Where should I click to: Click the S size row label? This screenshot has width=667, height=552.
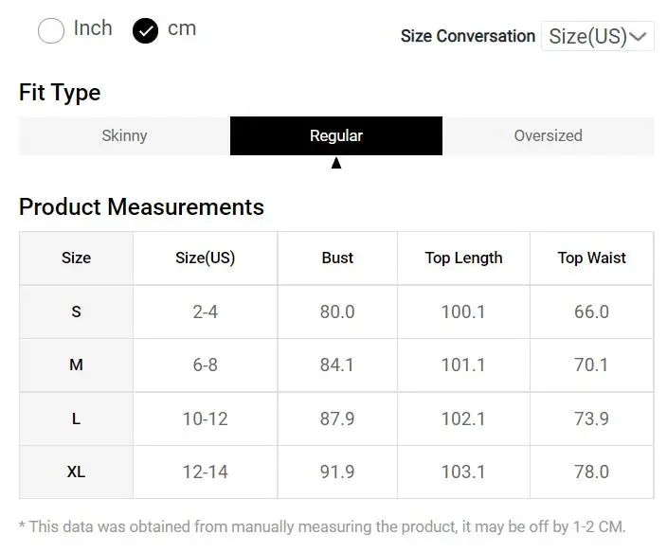[x=76, y=312]
